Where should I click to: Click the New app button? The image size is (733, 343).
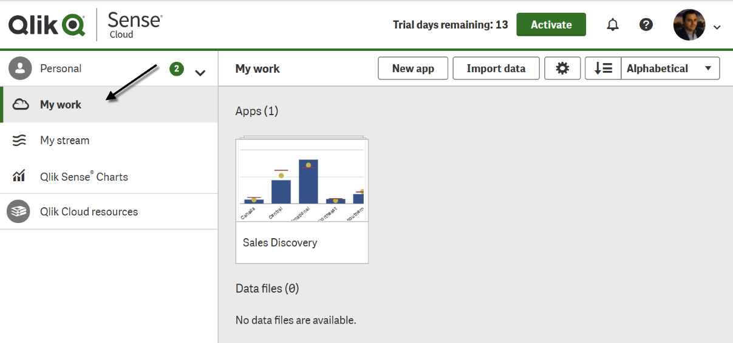click(413, 68)
